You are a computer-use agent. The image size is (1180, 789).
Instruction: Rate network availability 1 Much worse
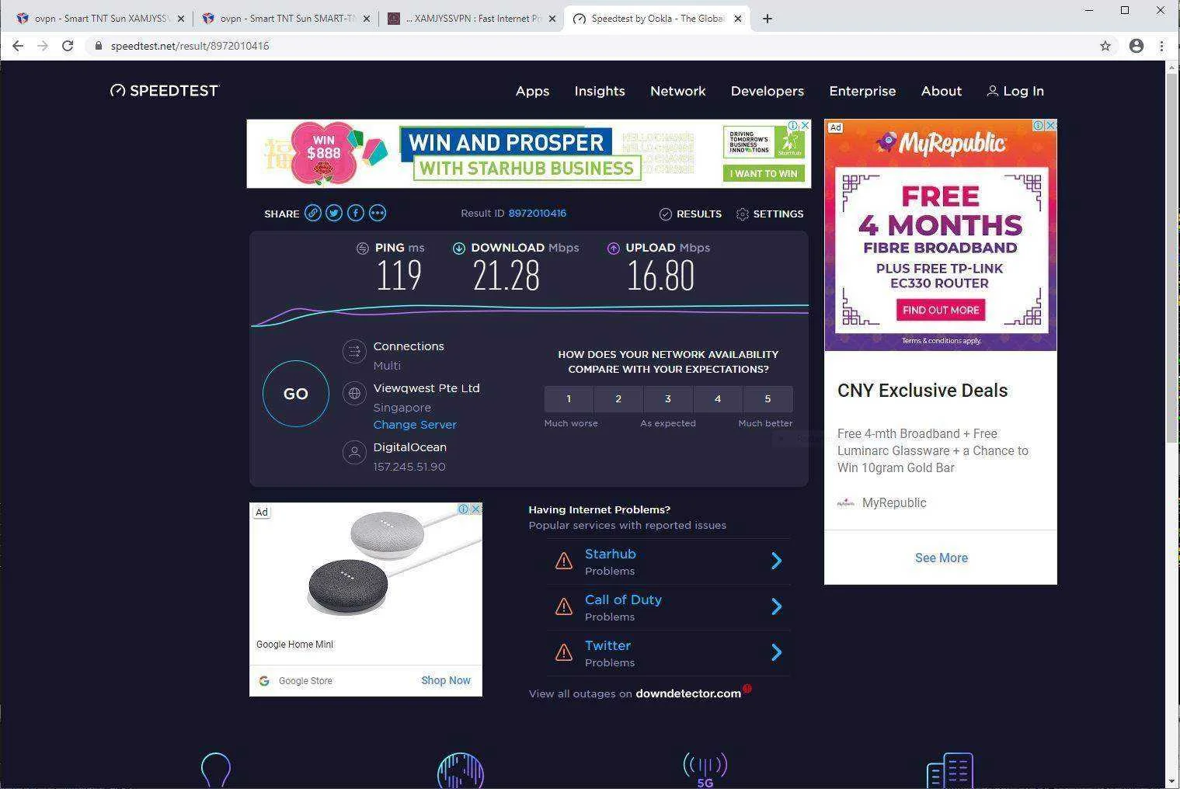569,399
